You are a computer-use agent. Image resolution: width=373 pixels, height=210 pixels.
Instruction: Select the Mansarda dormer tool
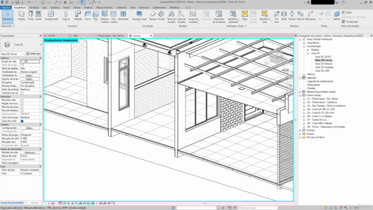tap(310, 16)
